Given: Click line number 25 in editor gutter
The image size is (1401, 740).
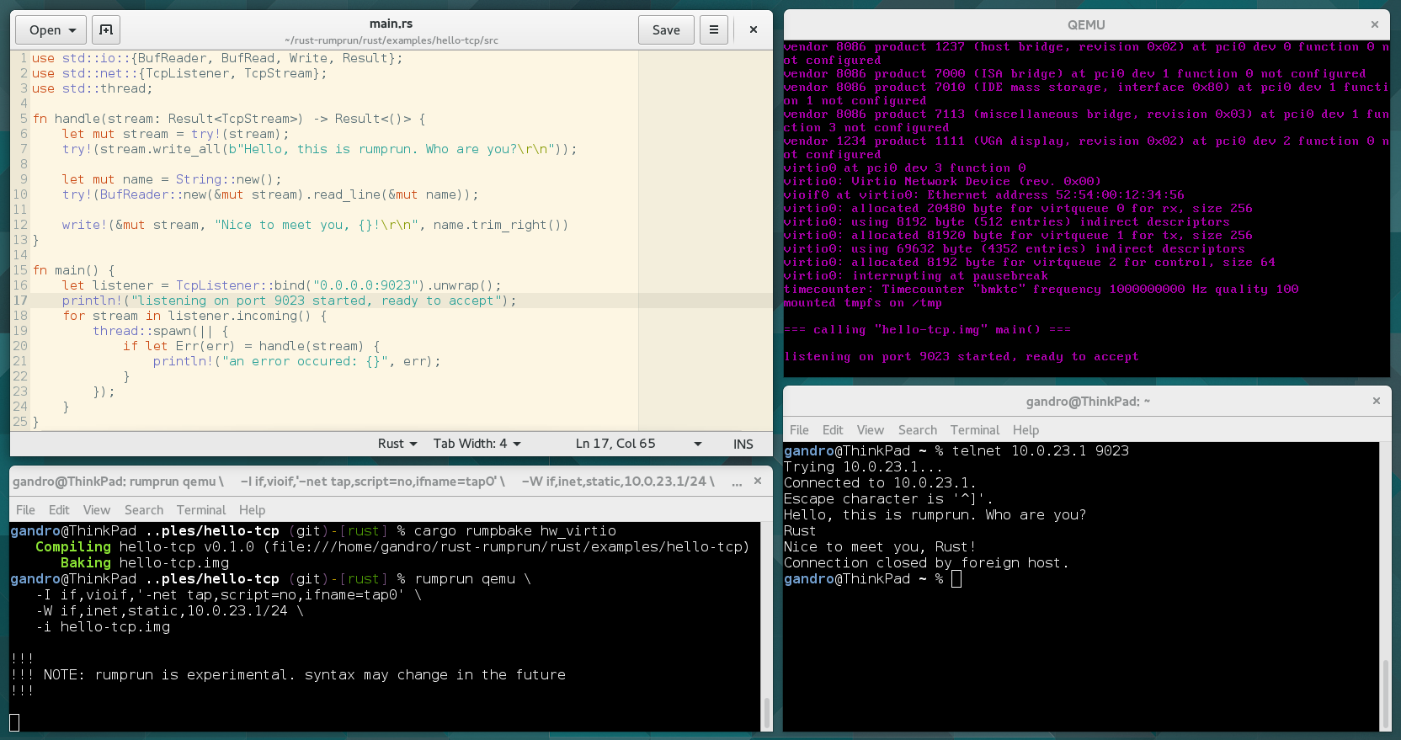Looking at the screenshot, I should (x=20, y=422).
